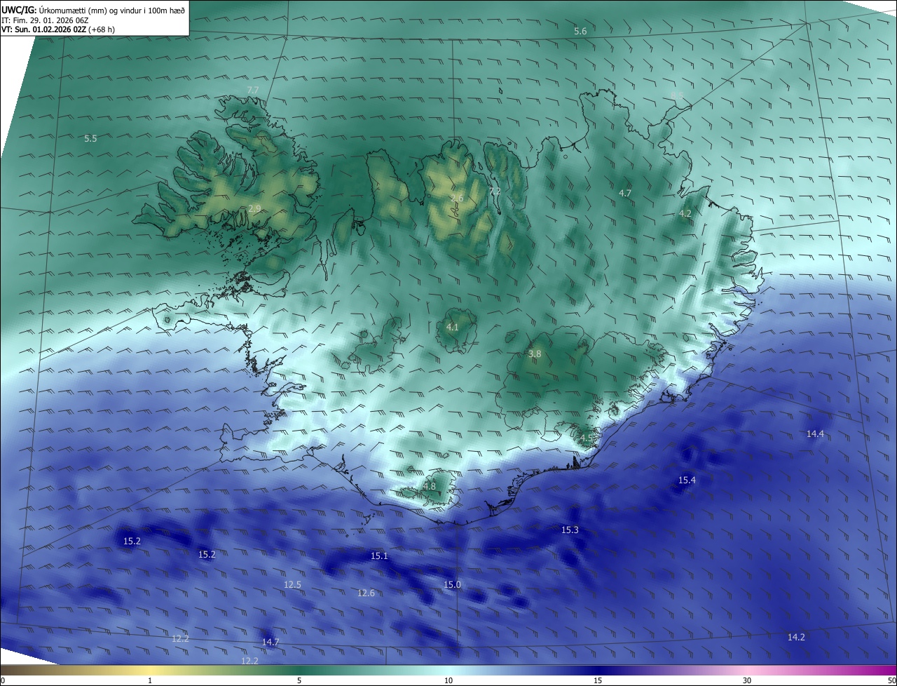Click the 5.5 value over the sea

click(x=90, y=138)
